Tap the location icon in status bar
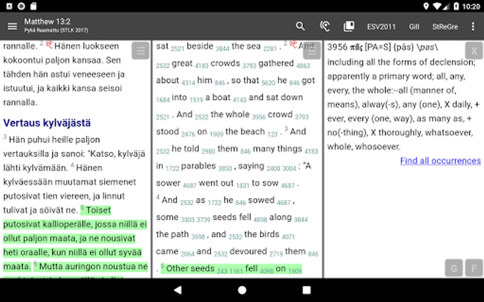This screenshot has width=484, height=302. [x=426, y=6]
